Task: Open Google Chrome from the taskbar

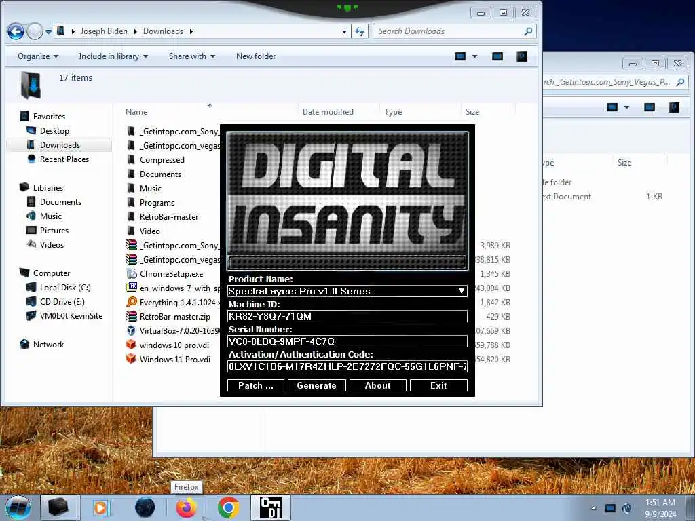Action: point(228,507)
